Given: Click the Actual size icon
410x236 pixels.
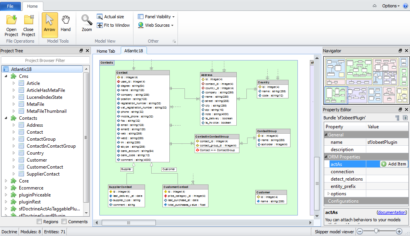Looking at the screenshot, I should [x=99, y=17].
